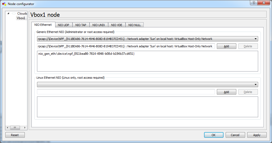The image size is (272, 143).
Task: Add the Generic Ethernet NIO
Action: 226,46
